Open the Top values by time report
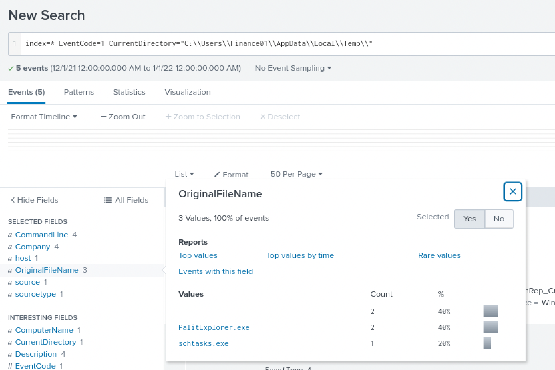This screenshot has height=370, width=555. (x=300, y=255)
